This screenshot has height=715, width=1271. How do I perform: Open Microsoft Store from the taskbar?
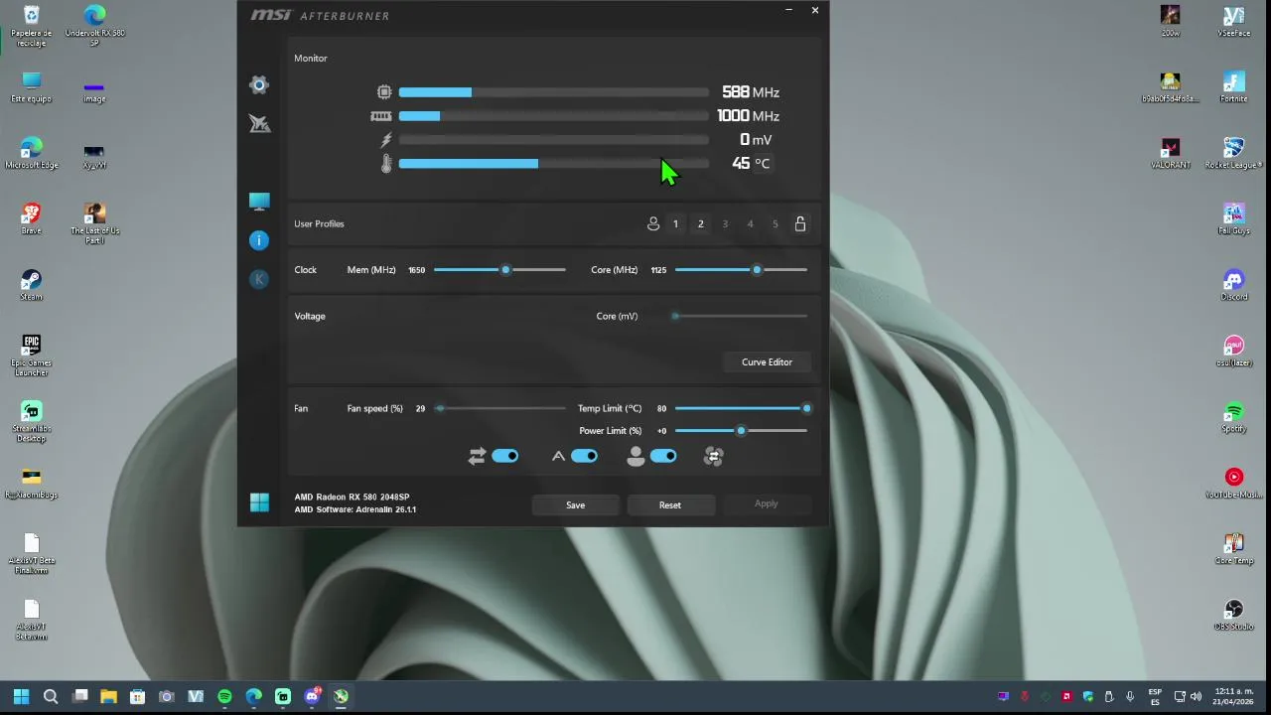tap(137, 696)
